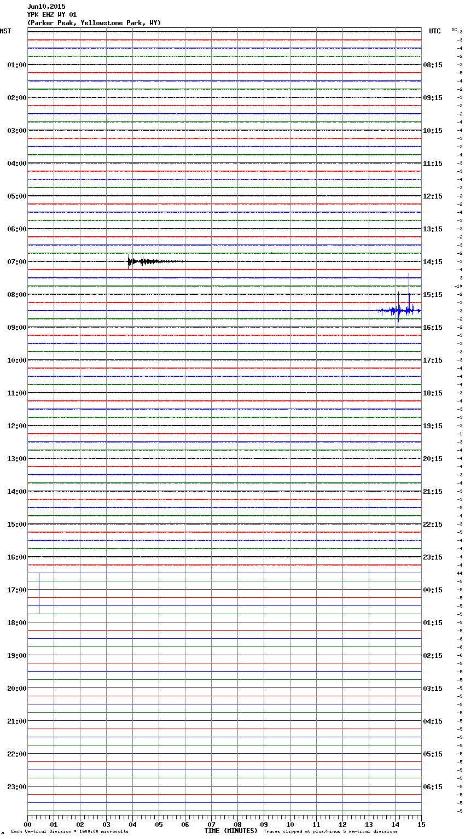The image size is (465, 839).
Task: Select the Jun10,2015 date header
Action: coord(46,7)
